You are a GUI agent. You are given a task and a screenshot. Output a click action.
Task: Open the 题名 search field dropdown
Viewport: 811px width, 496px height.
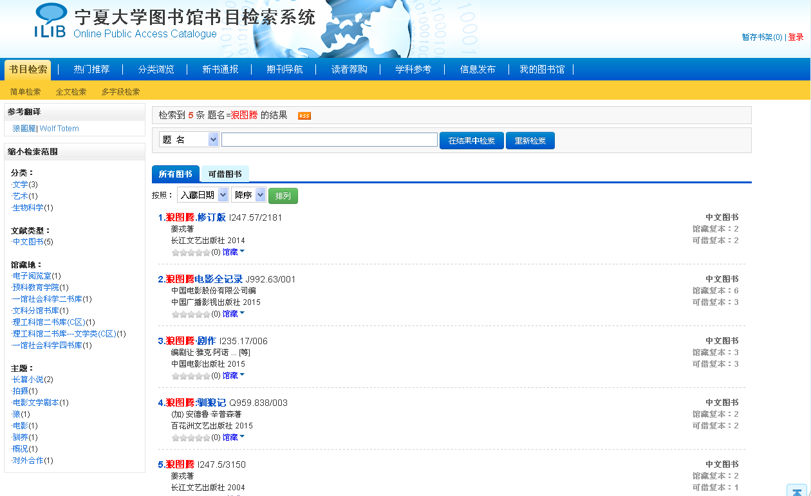189,140
